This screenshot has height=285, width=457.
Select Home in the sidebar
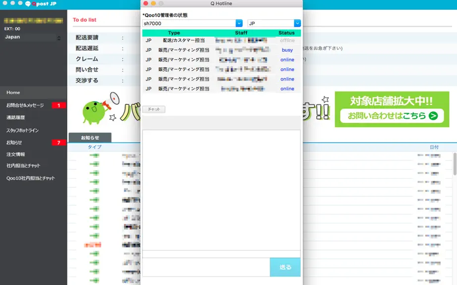(x=33, y=93)
